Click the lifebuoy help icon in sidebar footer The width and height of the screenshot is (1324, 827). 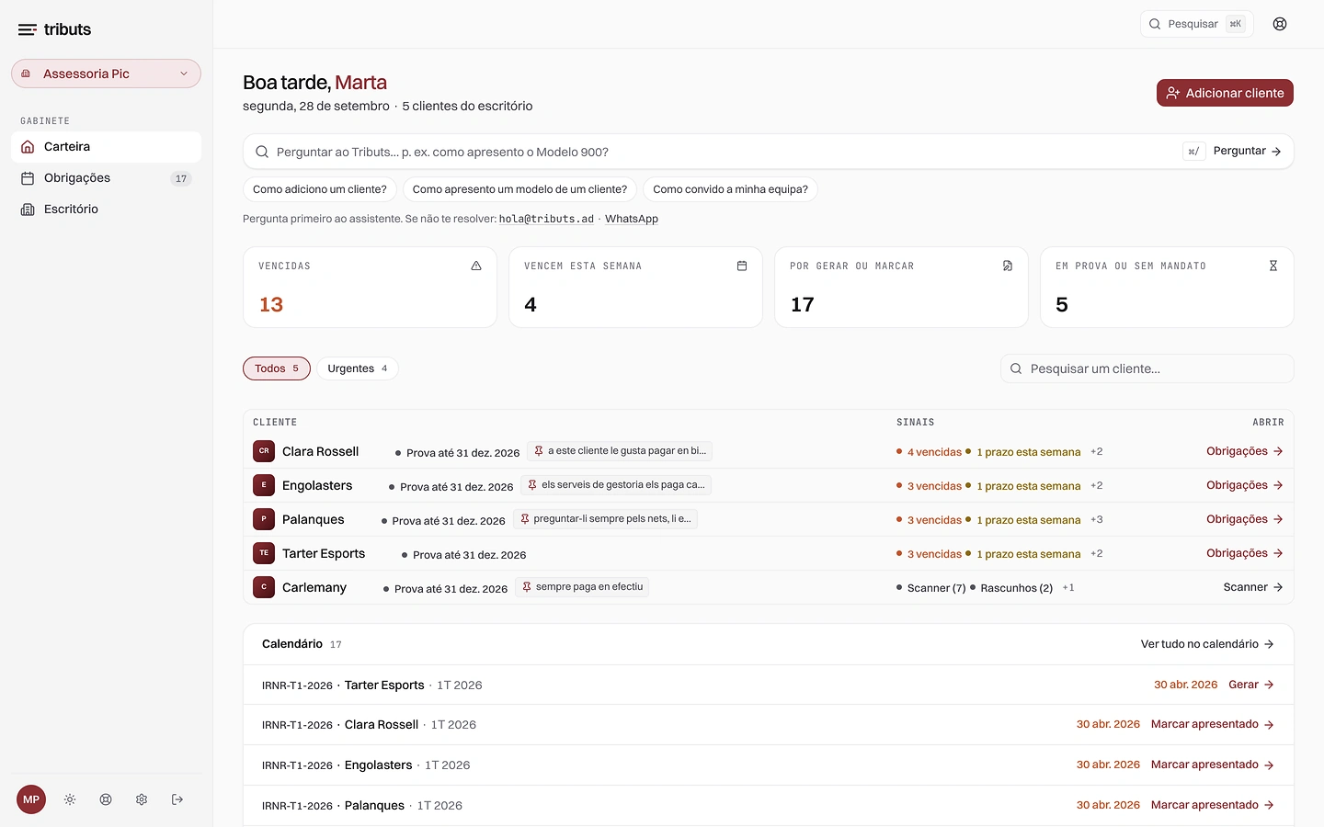(106, 799)
